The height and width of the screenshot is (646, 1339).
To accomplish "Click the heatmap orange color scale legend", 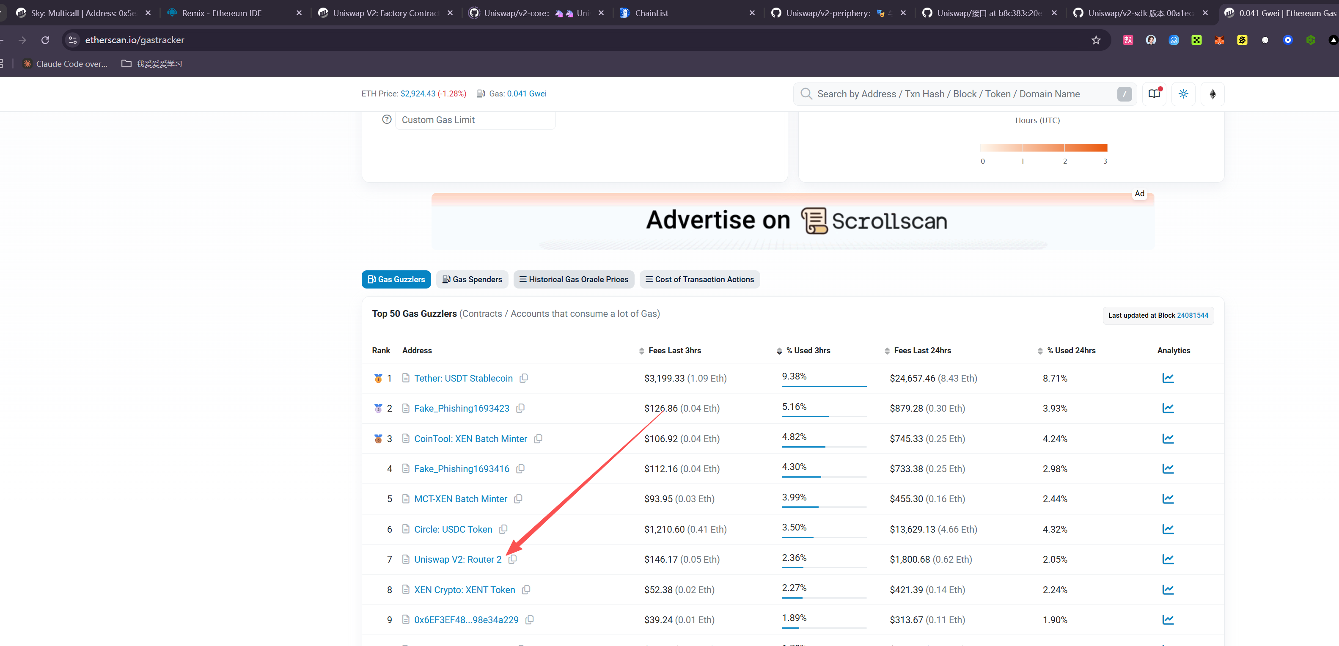I will [x=1043, y=148].
